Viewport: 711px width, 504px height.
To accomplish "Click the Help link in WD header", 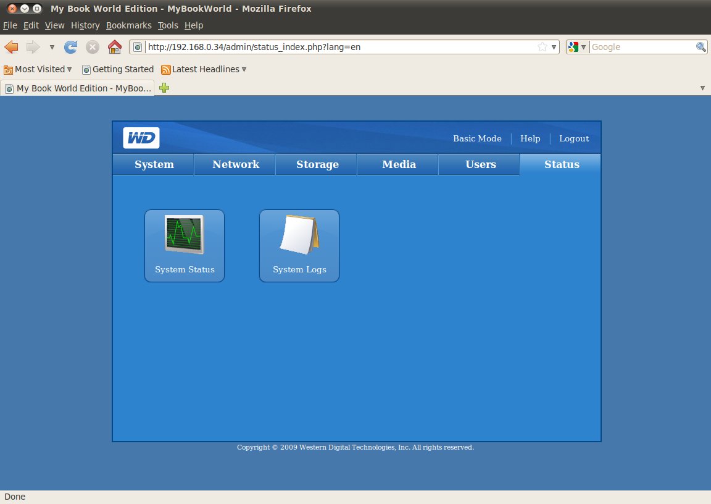I will pyautogui.click(x=530, y=138).
